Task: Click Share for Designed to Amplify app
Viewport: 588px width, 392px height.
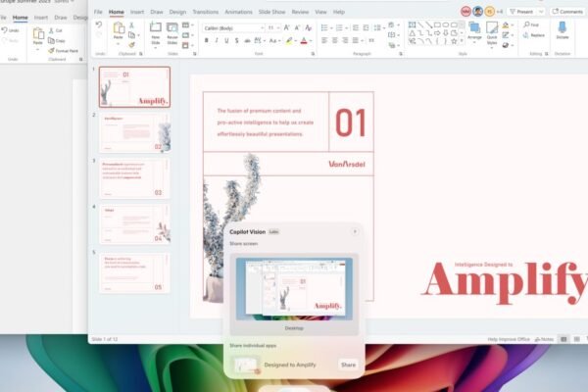Action: 347,365
